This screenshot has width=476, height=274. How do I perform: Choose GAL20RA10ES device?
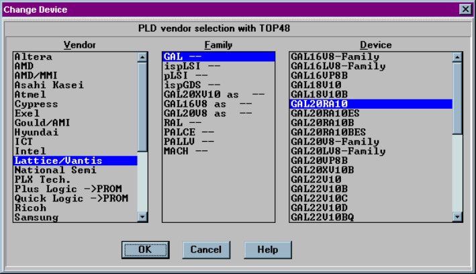pyautogui.click(x=371, y=113)
